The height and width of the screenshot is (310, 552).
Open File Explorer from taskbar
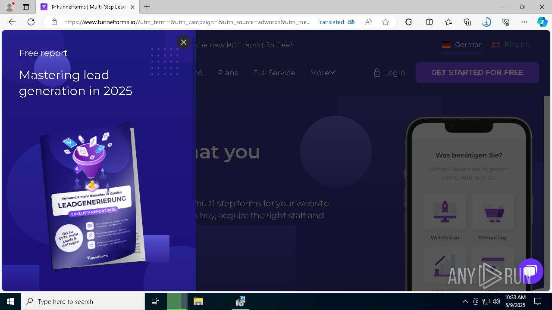(x=198, y=301)
